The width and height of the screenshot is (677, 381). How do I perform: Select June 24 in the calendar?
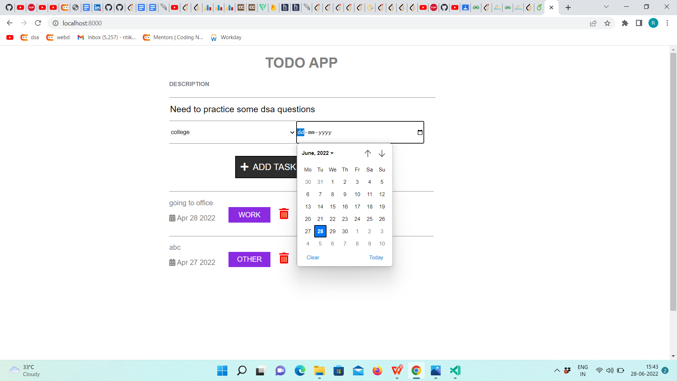pos(357,219)
